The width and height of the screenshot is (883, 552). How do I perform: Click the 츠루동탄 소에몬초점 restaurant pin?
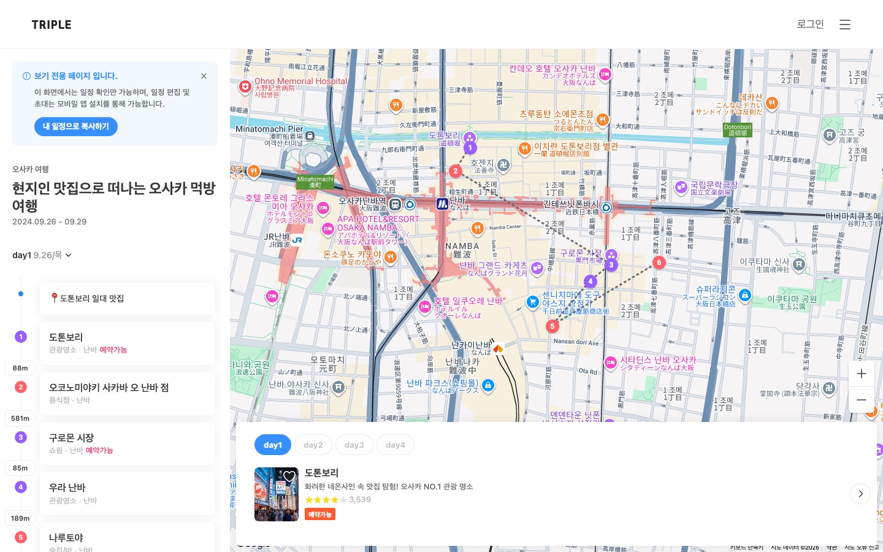[603, 120]
